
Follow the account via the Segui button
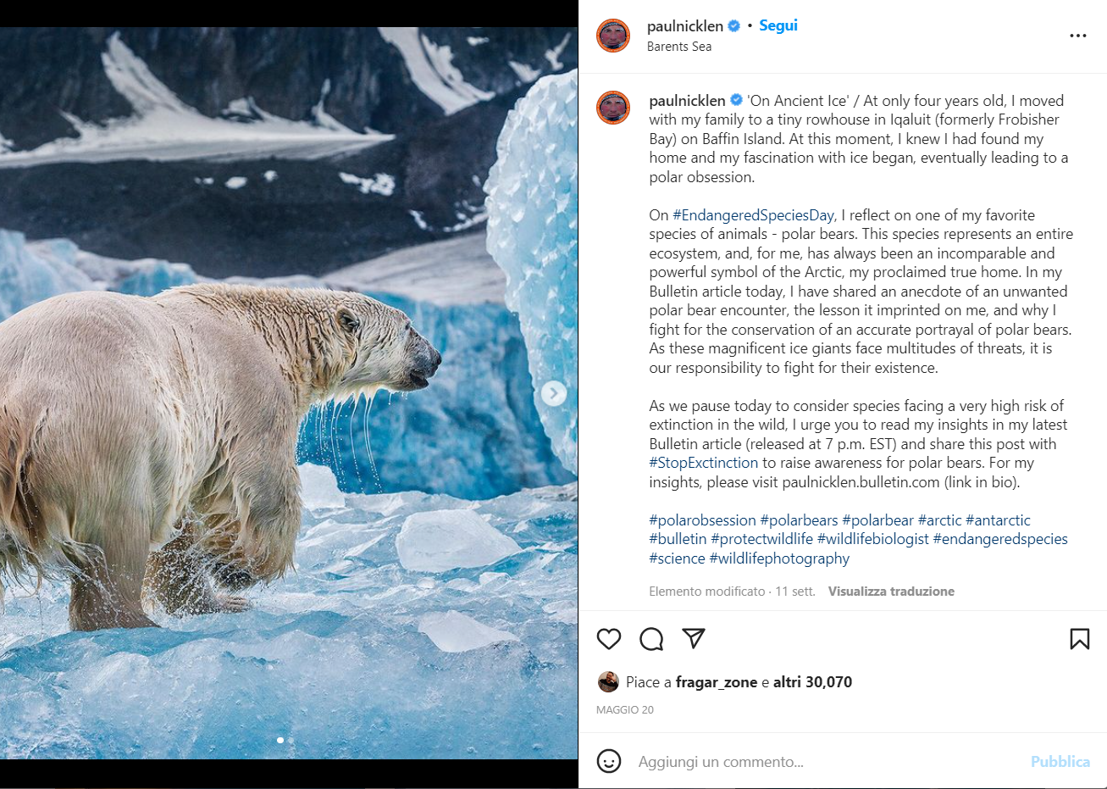(x=778, y=25)
